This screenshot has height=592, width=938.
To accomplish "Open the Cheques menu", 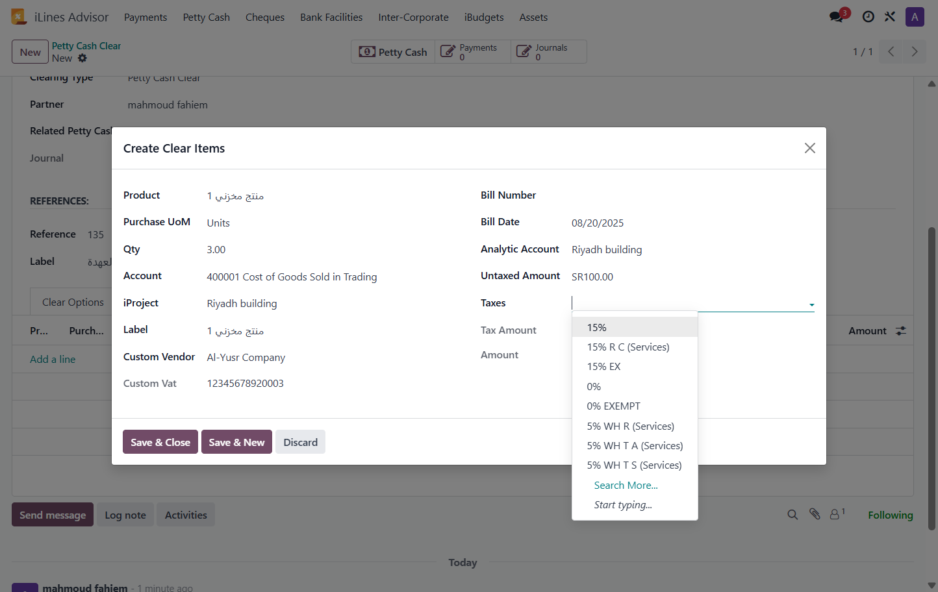I will tap(265, 18).
